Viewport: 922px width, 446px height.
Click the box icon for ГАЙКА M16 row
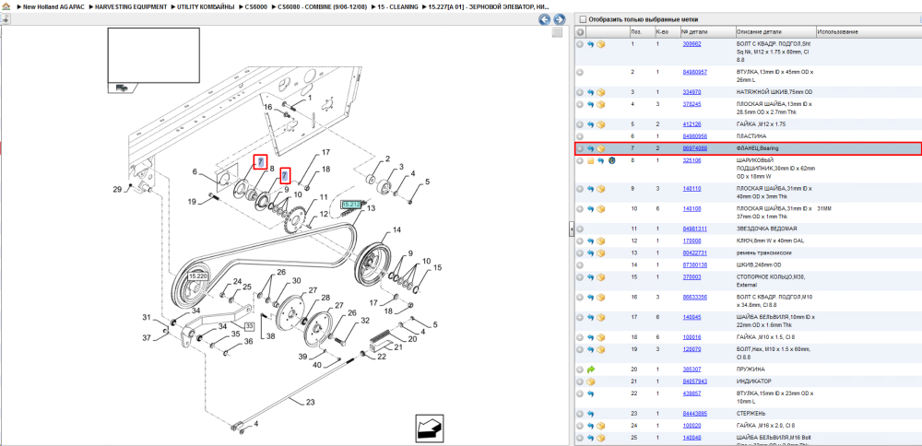(601, 426)
